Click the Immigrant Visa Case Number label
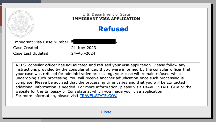Image resolution: width=216 pixels, height=122 pixels. 41,42
